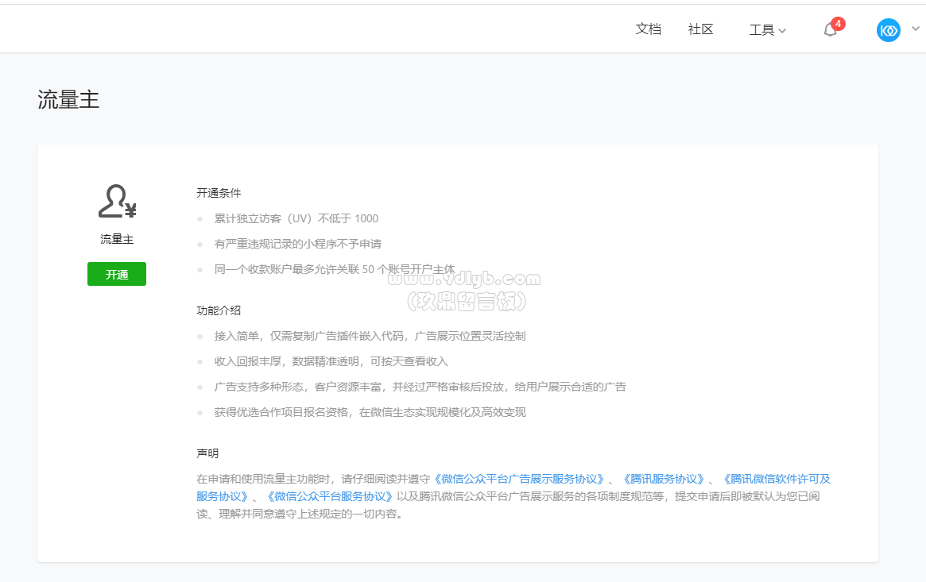Click the 声明 section heading
Viewport: 926px width, 582px height.
click(207, 453)
